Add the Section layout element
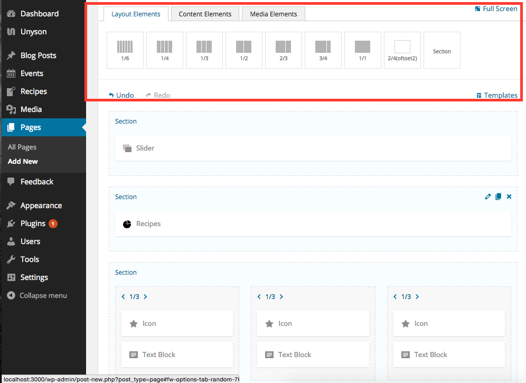526x383 pixels. click(x=442, y=50)
